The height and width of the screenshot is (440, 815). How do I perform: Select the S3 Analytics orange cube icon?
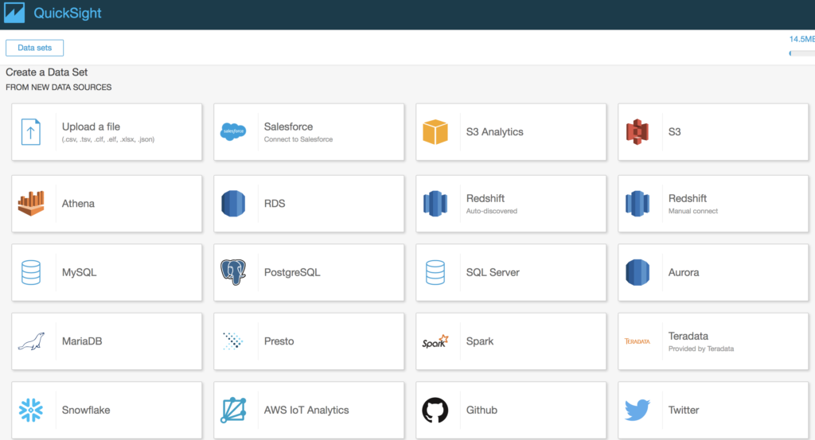435,132
